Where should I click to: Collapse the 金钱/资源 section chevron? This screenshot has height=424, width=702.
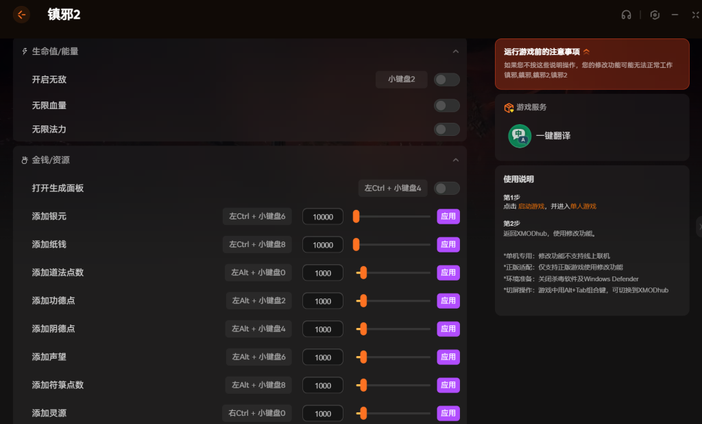tap(456, 161)
